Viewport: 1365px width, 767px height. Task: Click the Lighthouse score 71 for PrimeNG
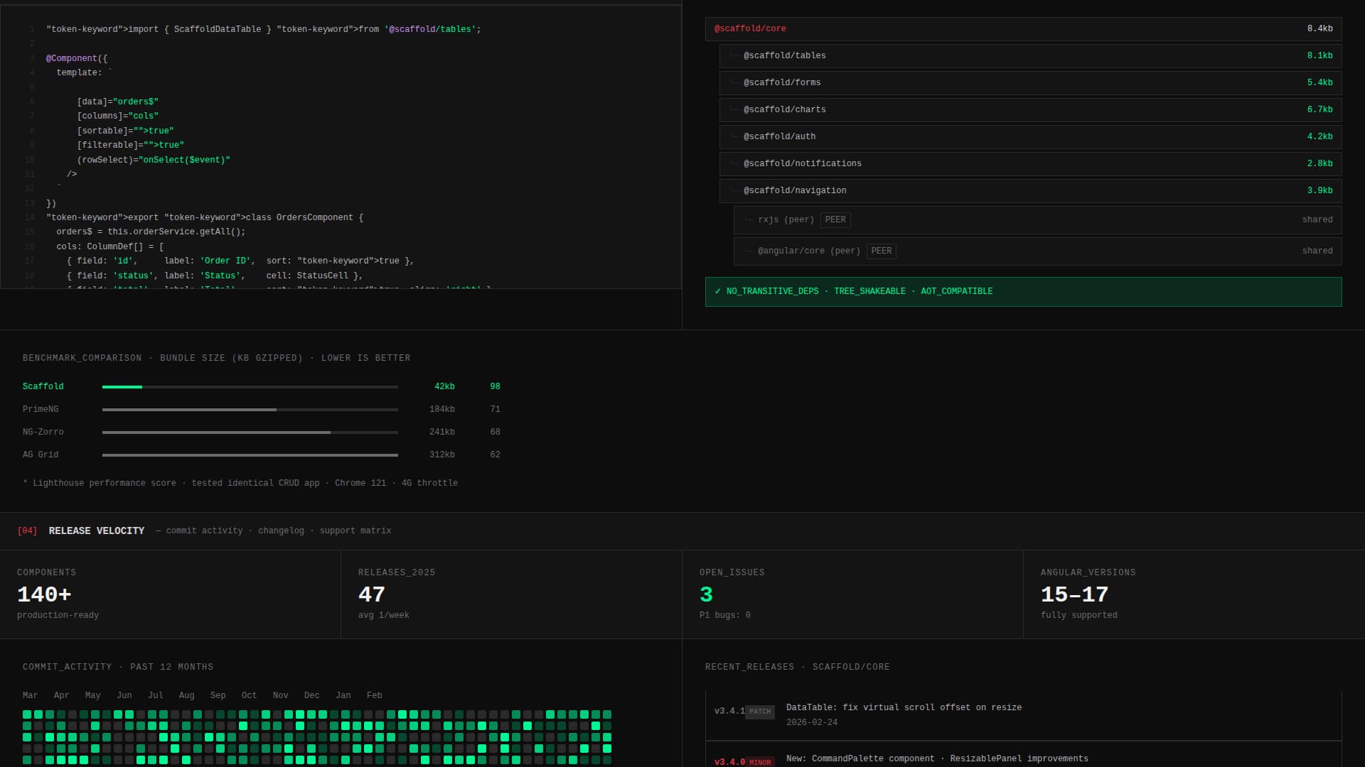point(496,410)
